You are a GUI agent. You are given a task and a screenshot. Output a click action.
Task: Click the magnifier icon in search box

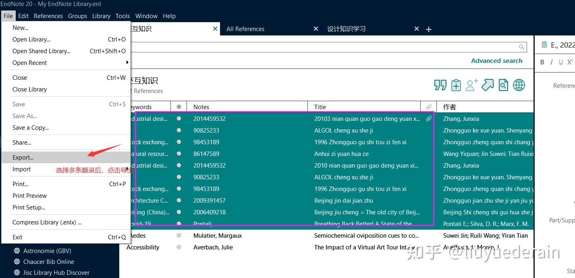522,47
